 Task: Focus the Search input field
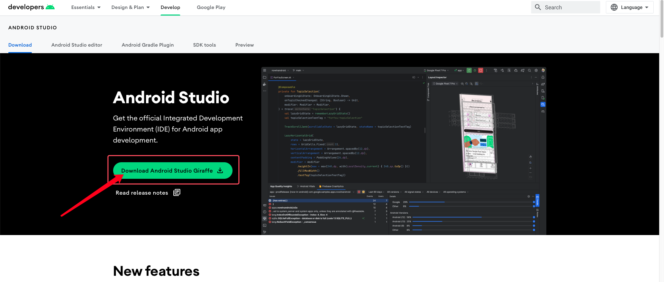tap(566, 7)
